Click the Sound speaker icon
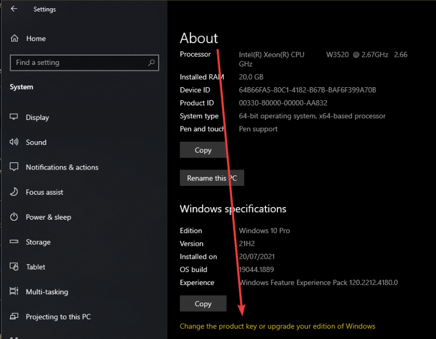 pyautogui.click(x=14, y=142)
